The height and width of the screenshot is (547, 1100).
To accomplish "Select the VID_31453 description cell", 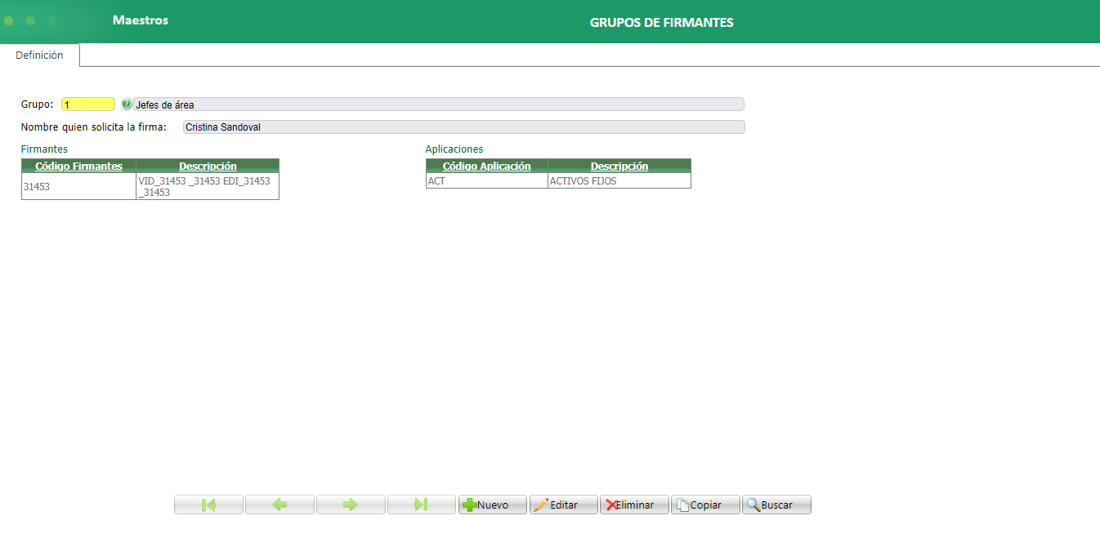I will (208, 186).
